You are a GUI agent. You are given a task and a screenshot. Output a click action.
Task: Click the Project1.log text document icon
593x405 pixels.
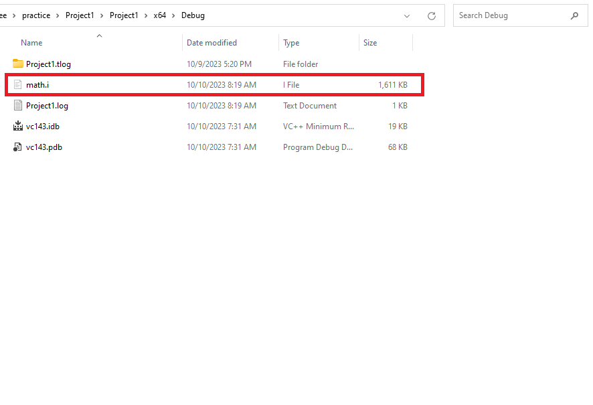pos(18,105)
